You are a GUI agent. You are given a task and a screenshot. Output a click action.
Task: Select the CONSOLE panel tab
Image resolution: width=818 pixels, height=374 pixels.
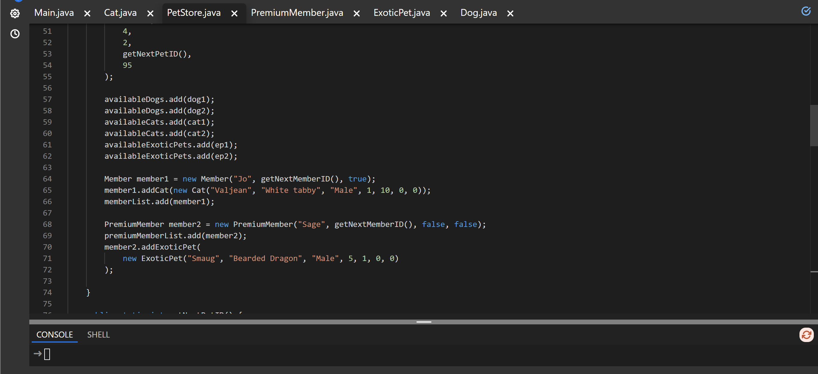[55, 335]
